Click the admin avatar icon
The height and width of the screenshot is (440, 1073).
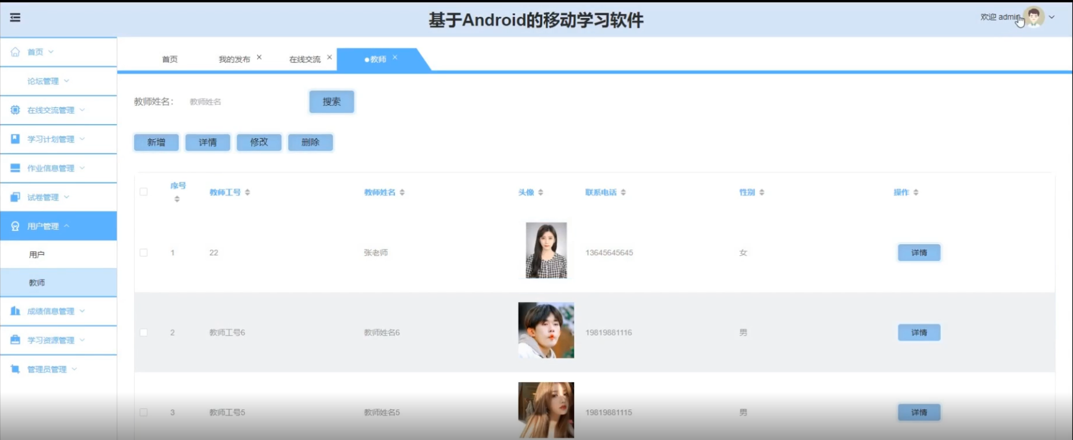point(1034,17)
